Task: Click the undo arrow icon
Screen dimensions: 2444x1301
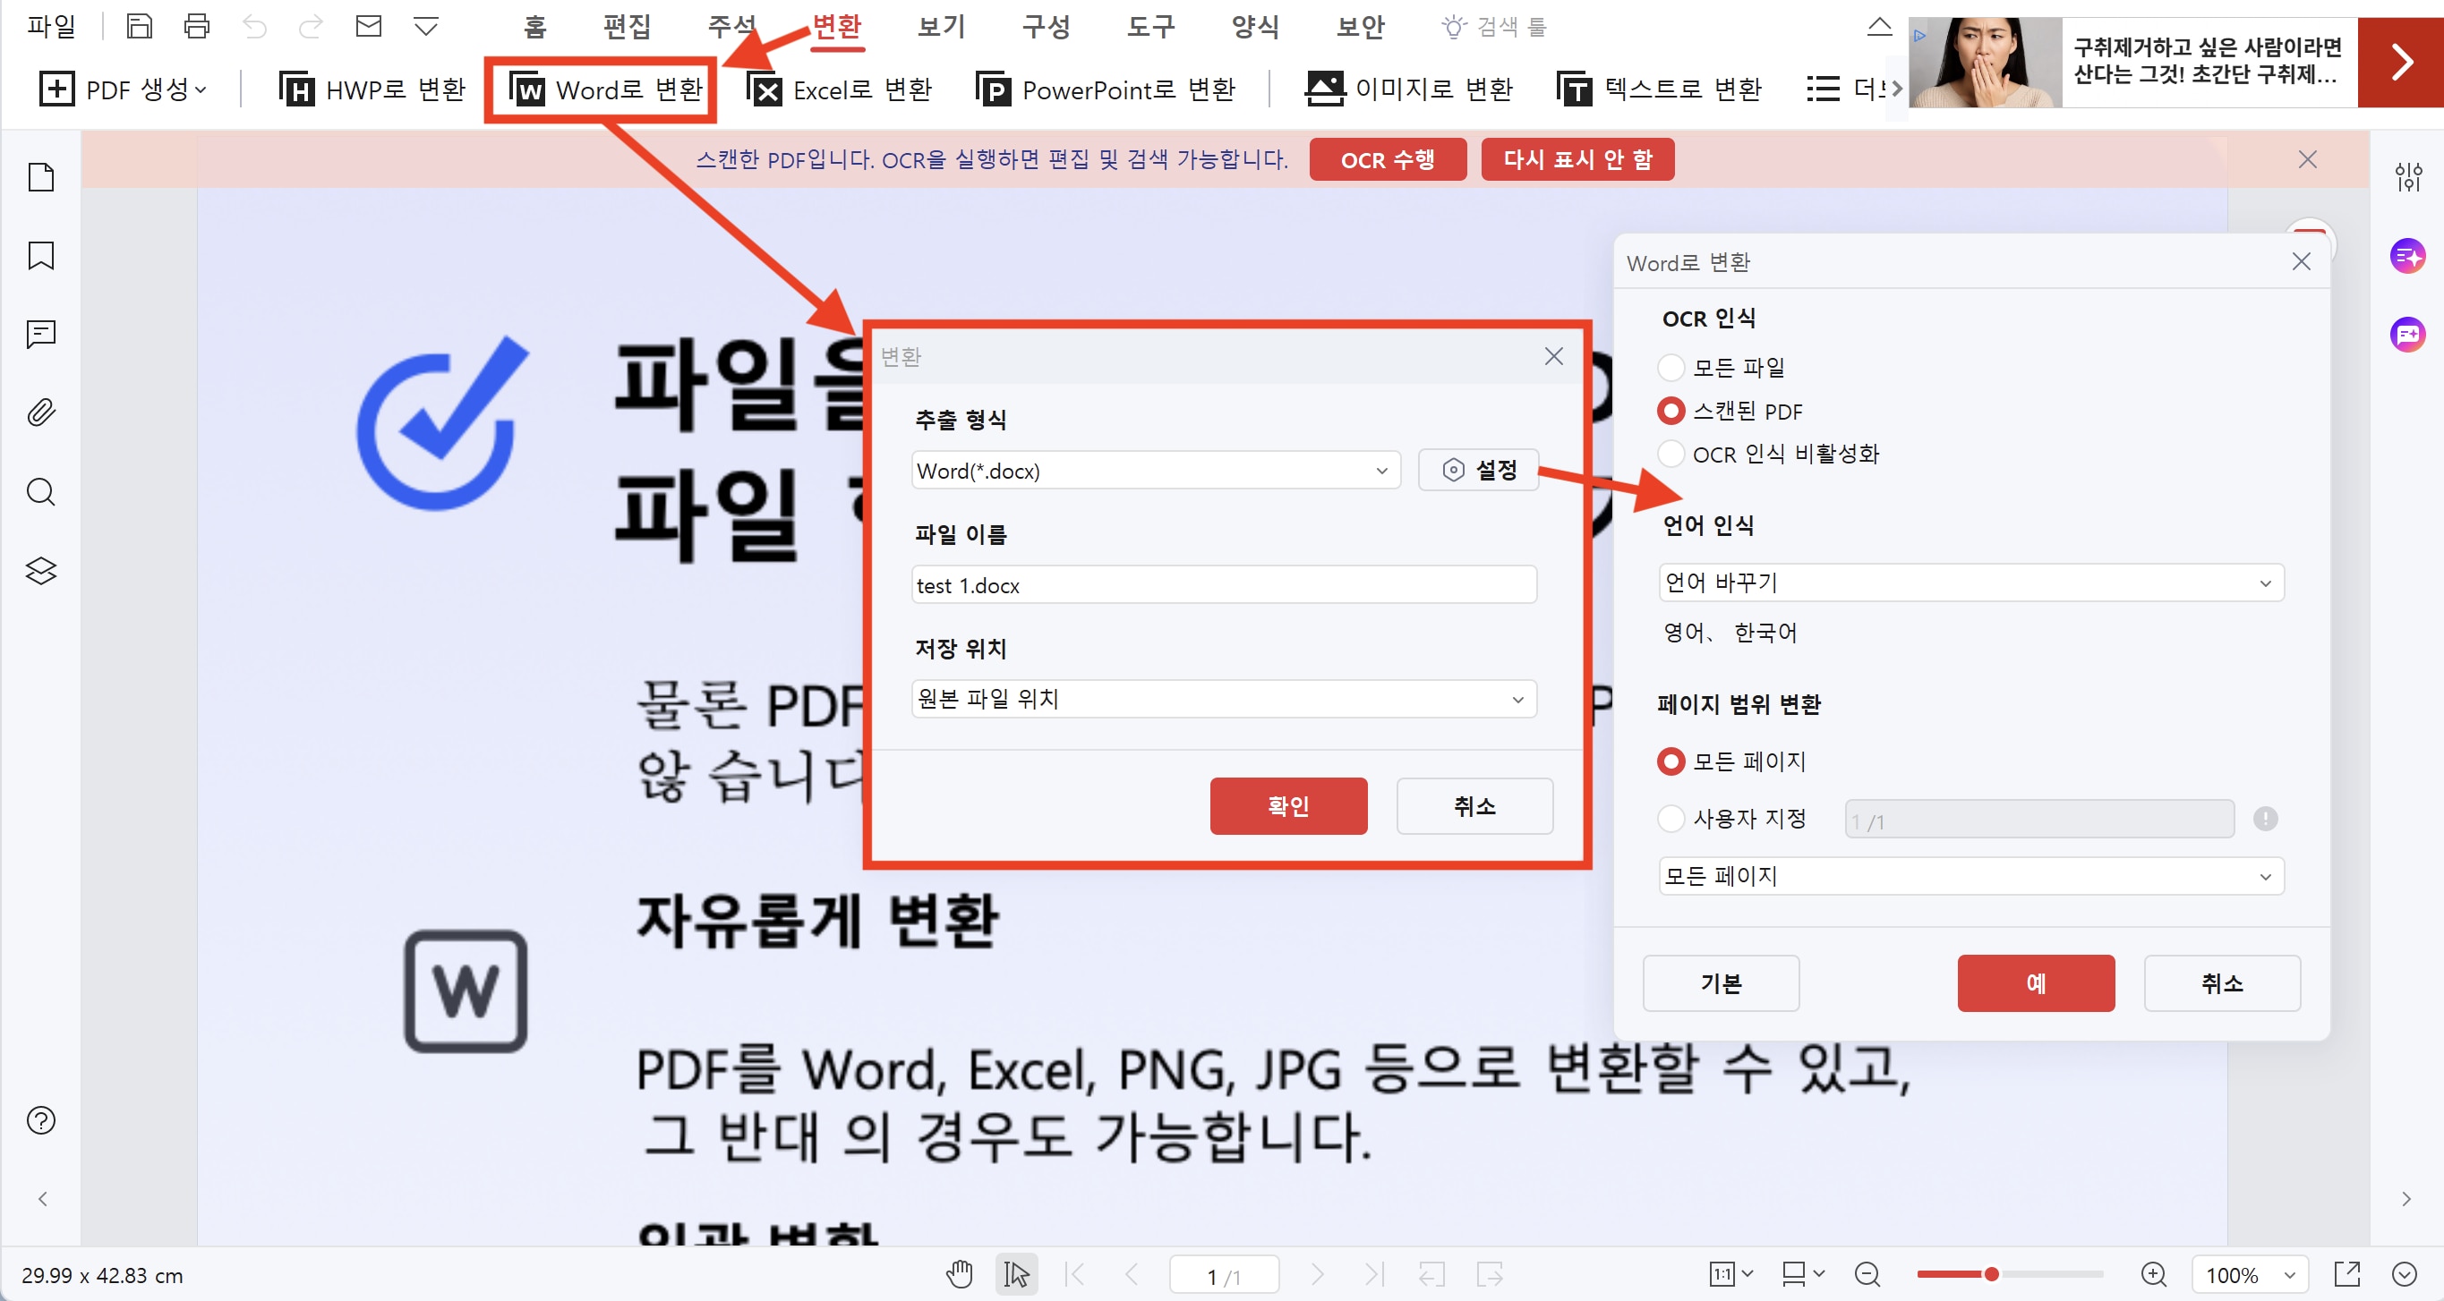Action: (254, 26)
